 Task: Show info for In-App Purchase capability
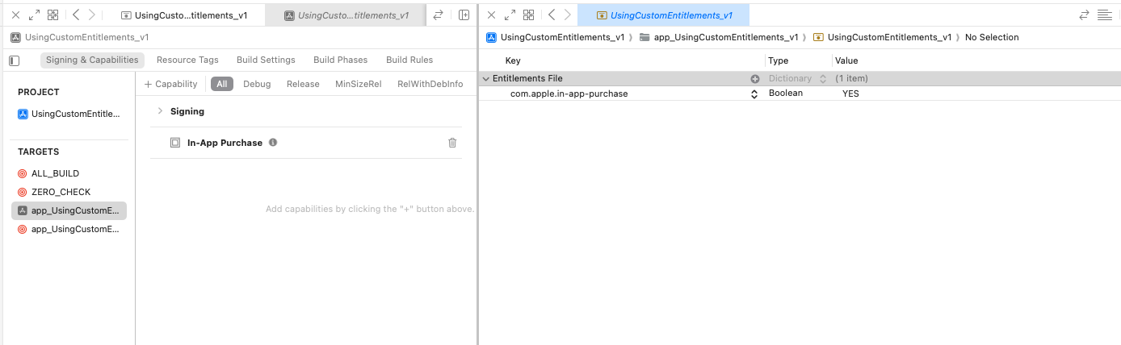pos(273,143)
